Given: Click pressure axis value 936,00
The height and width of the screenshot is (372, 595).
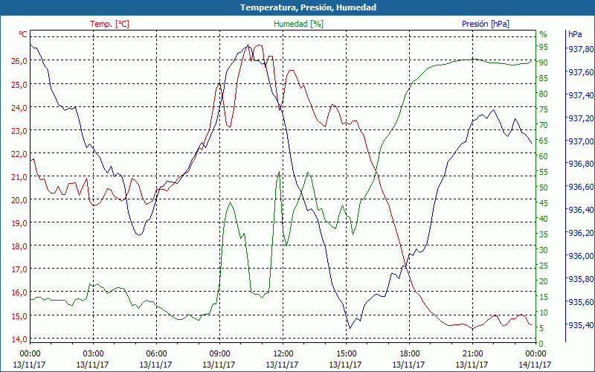Looking at the screenshot, I should point(580,256).
